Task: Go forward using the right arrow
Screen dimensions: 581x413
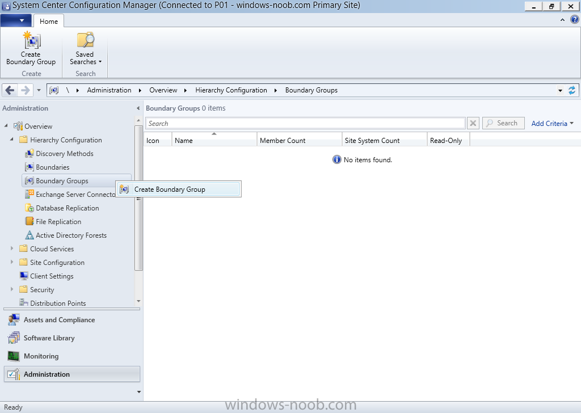Action: click(x=25, y=90)
